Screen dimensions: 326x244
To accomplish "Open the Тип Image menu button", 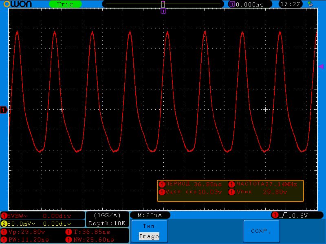I will (x=149, y=231).
